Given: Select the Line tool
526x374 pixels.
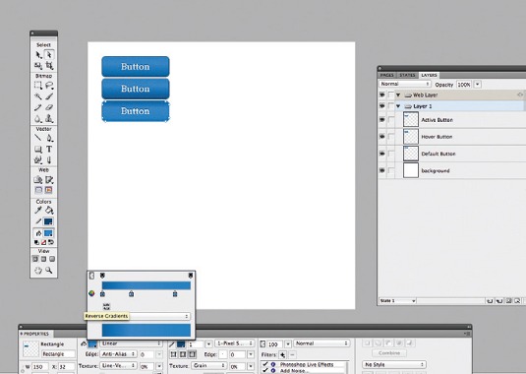Looking at the screenshot, I should pos(38,138).
